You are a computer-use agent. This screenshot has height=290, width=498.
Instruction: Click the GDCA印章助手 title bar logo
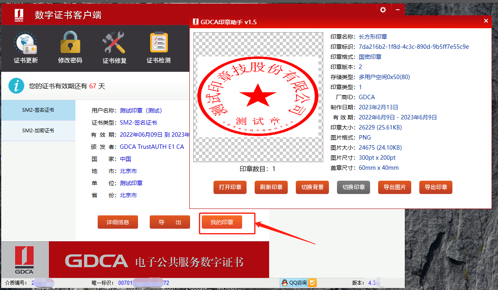[x=196, y=22]
